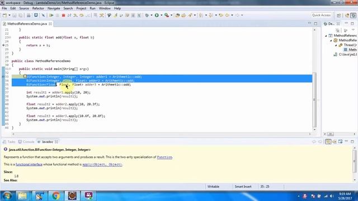Select the stack frame under Thread
Image resolution: width=358 pixels, height=201 pixels.
click(x=350, y=50)
